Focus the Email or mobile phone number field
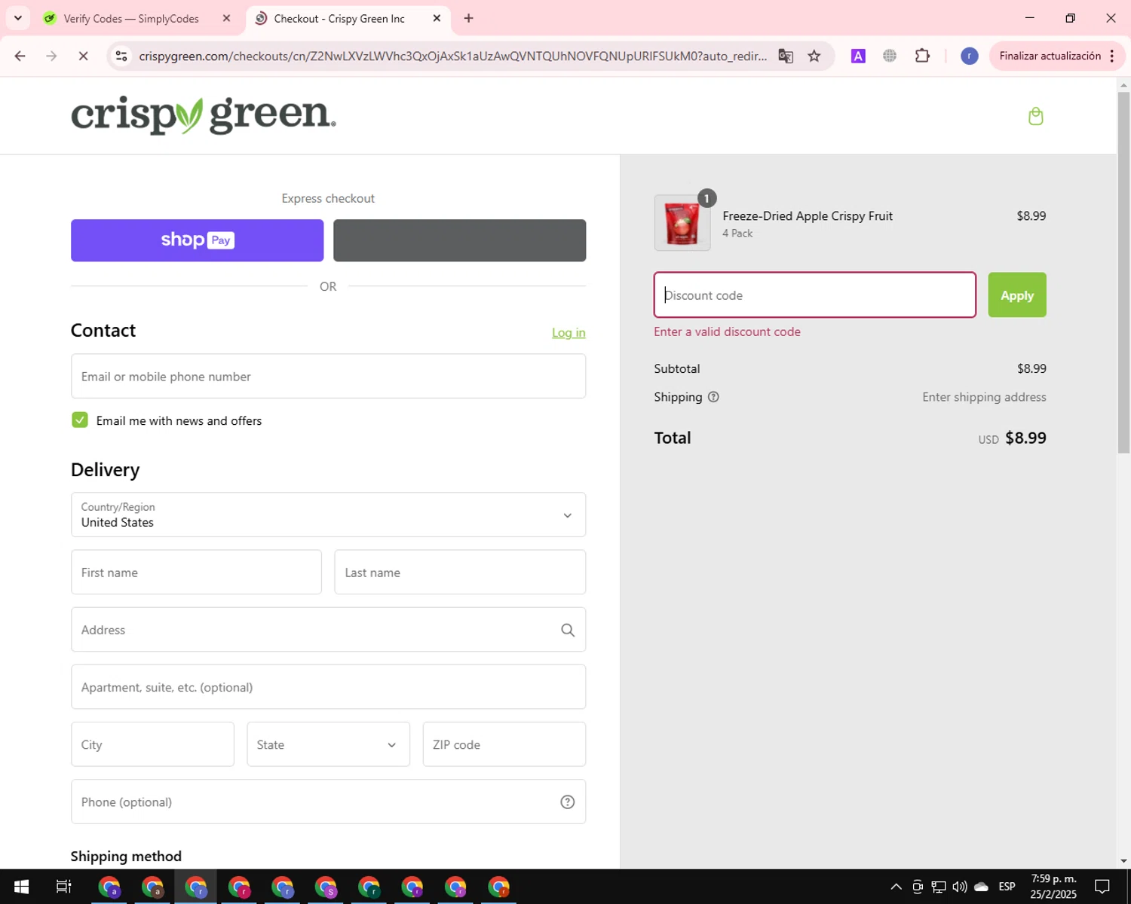Screen dimensions: 1131x904 click(328, 376)
